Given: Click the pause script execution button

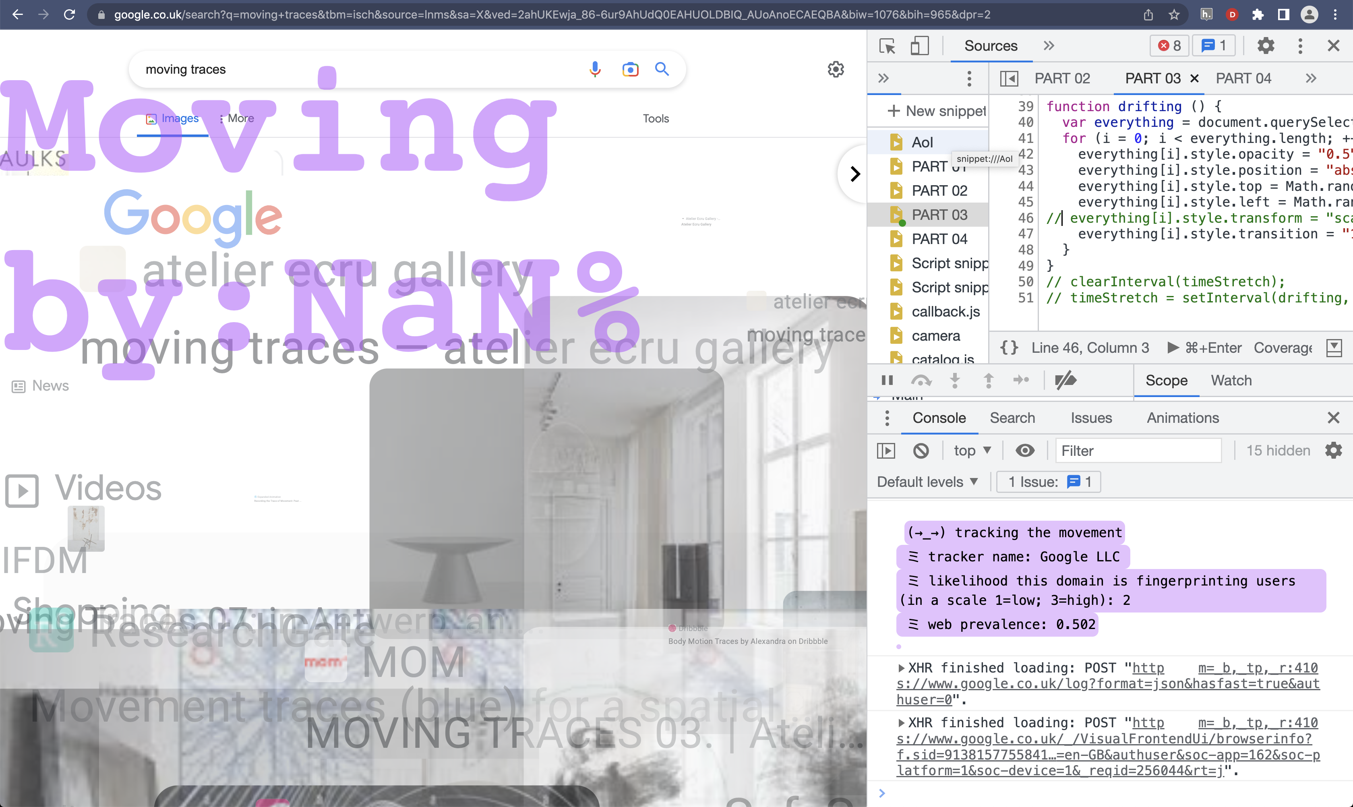Looking at the screenshot, I should [x=887, y=380].
